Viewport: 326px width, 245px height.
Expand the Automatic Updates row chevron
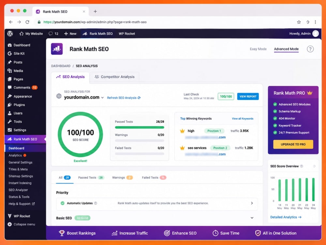coord(252,203)
